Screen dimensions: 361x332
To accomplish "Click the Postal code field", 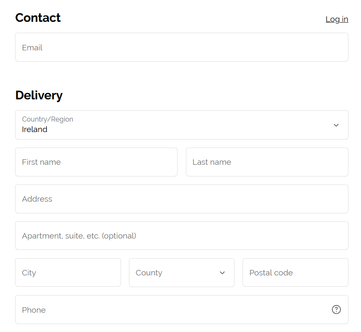I will pyautogui.click(x=295, y=272).
